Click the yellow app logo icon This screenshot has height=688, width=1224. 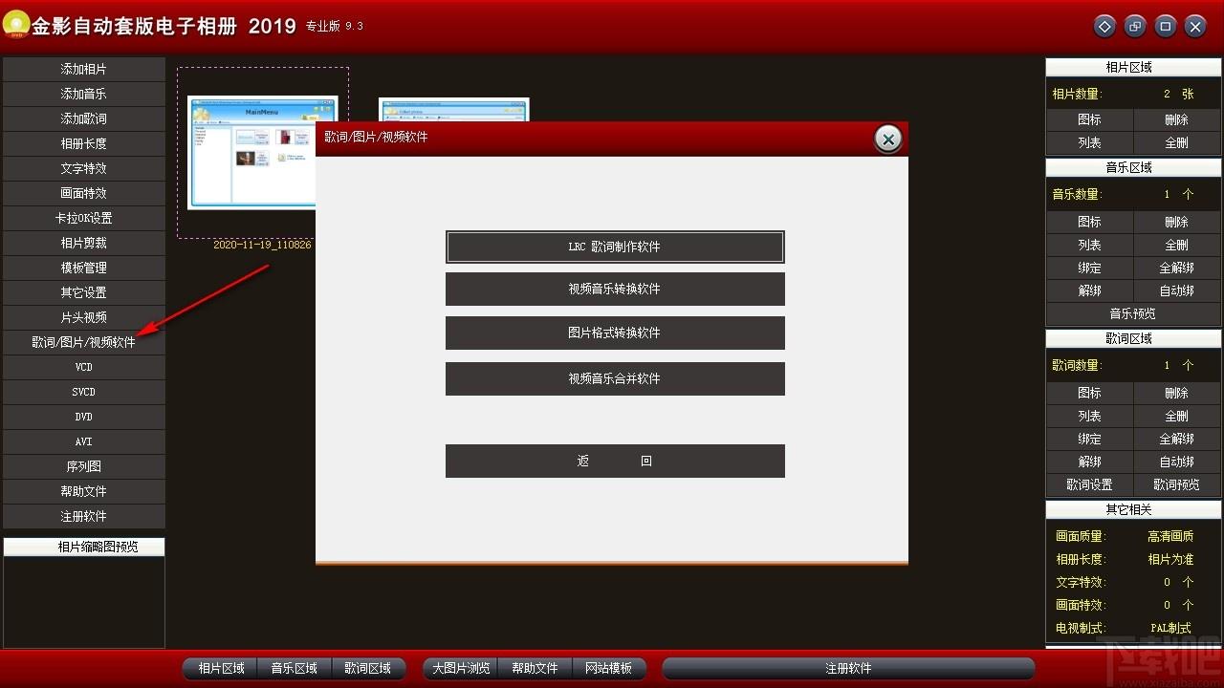pos(16,25)
